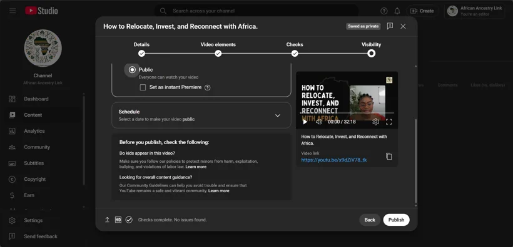Click the search across your channel field
Image resolution: width=513 pixels, height=247 pixels.
pos(257,11)
